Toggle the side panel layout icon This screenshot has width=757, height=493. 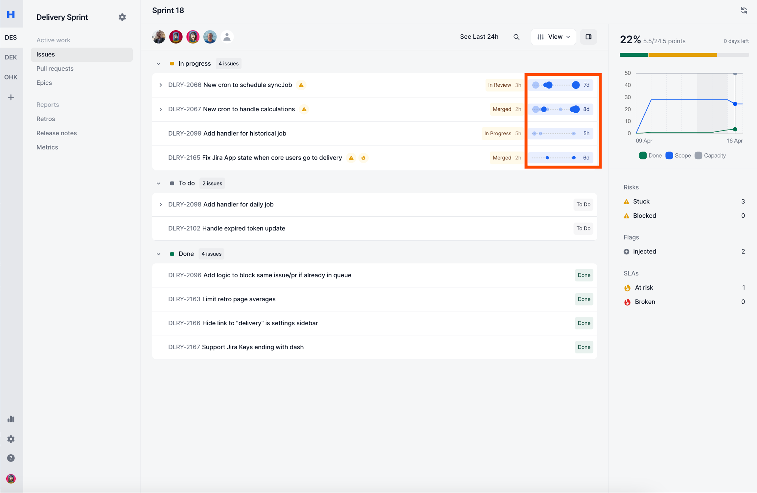point(588,37)
